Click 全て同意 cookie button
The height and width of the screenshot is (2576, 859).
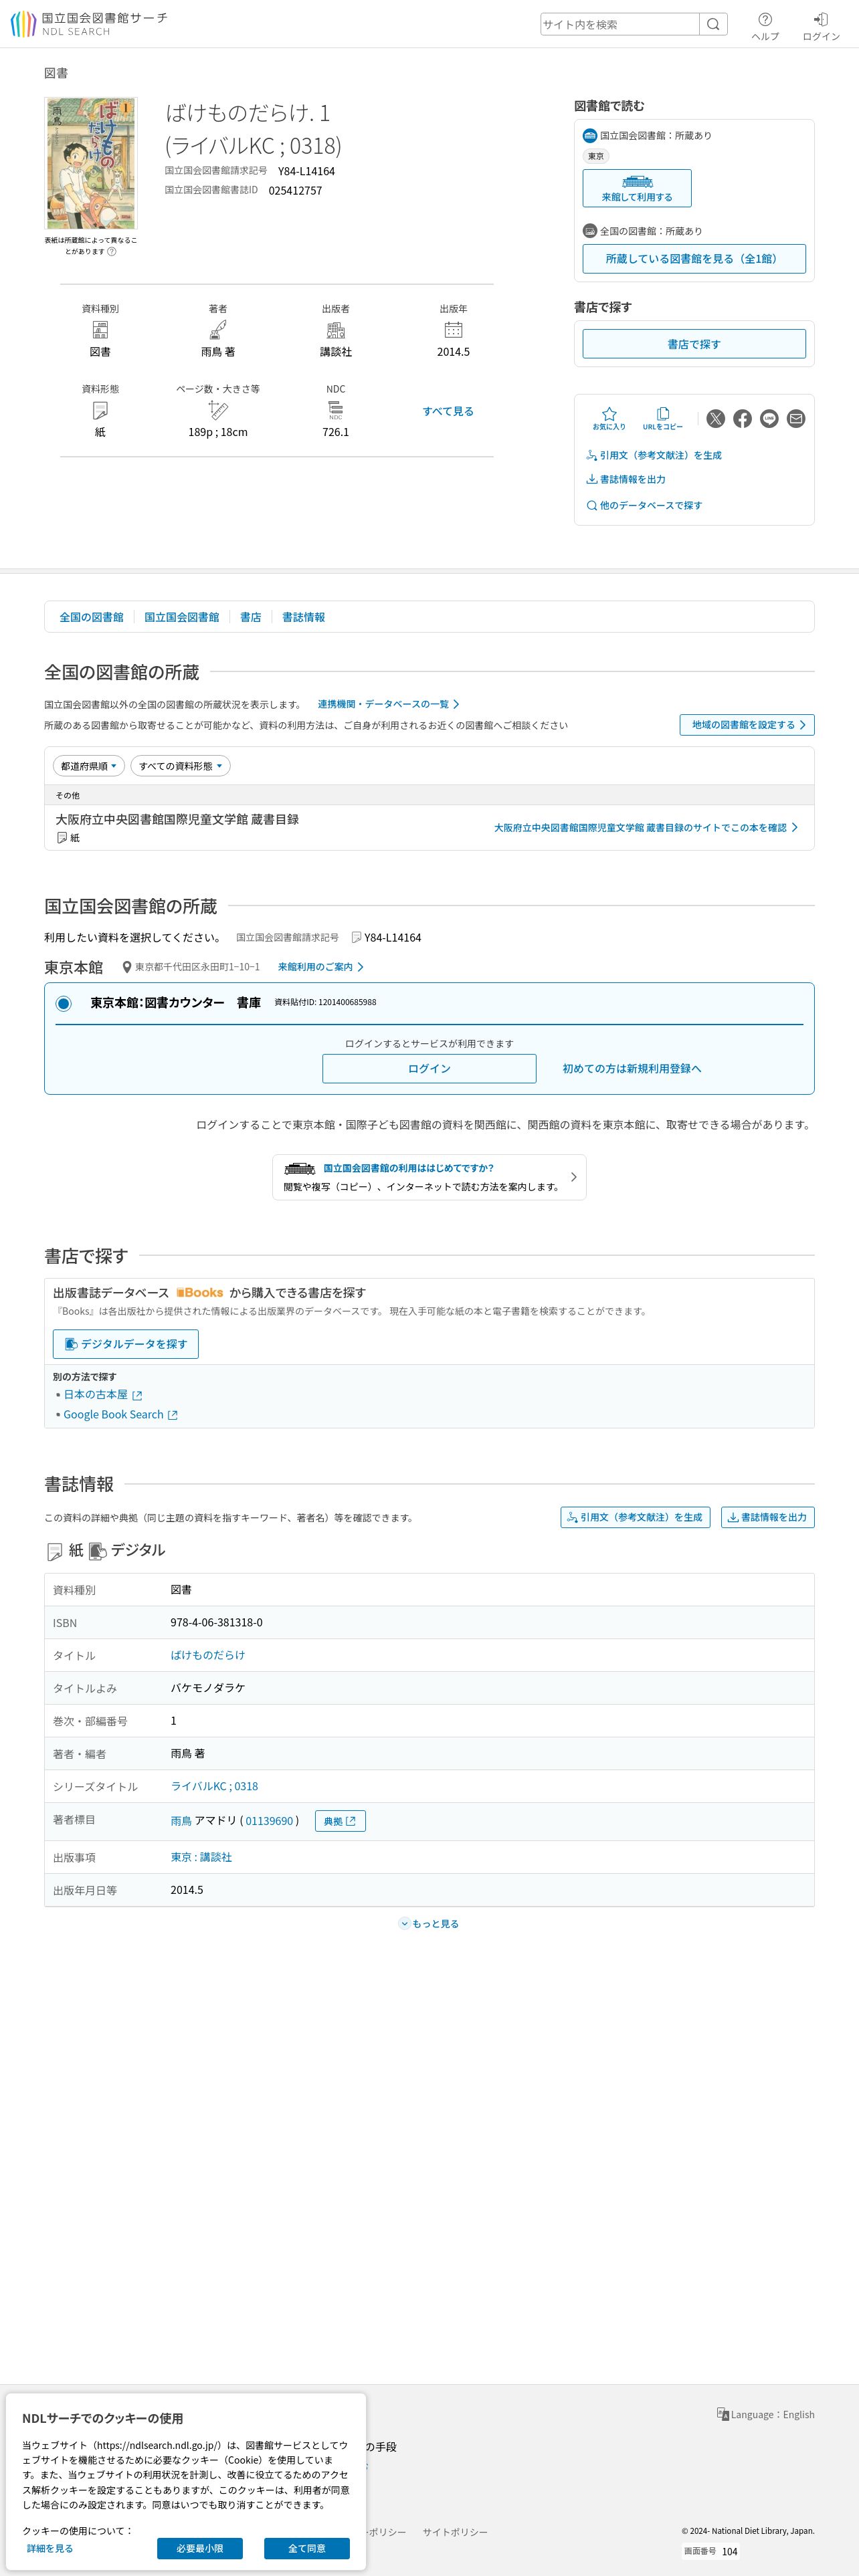307,2548
